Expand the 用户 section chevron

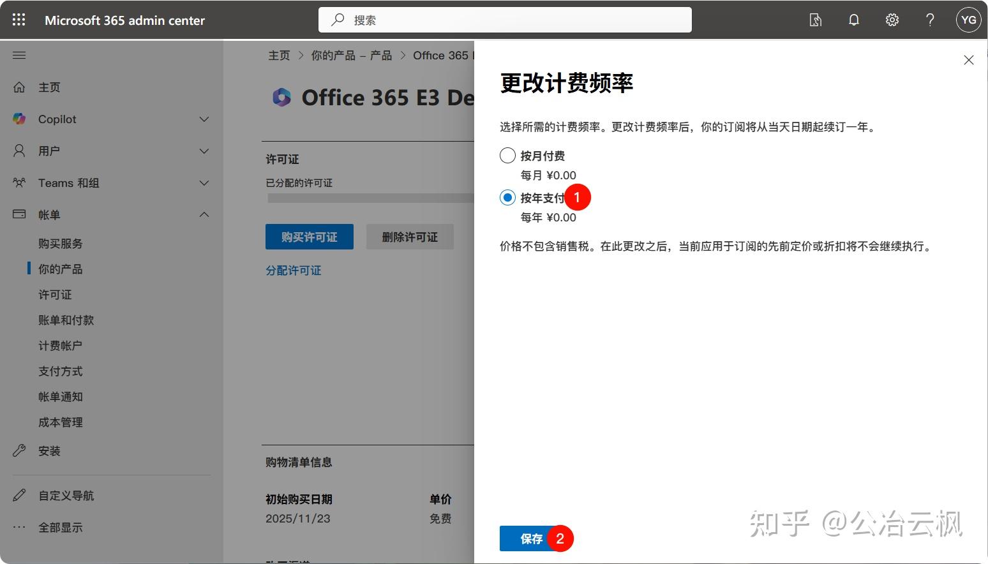(x=204, y=151)
